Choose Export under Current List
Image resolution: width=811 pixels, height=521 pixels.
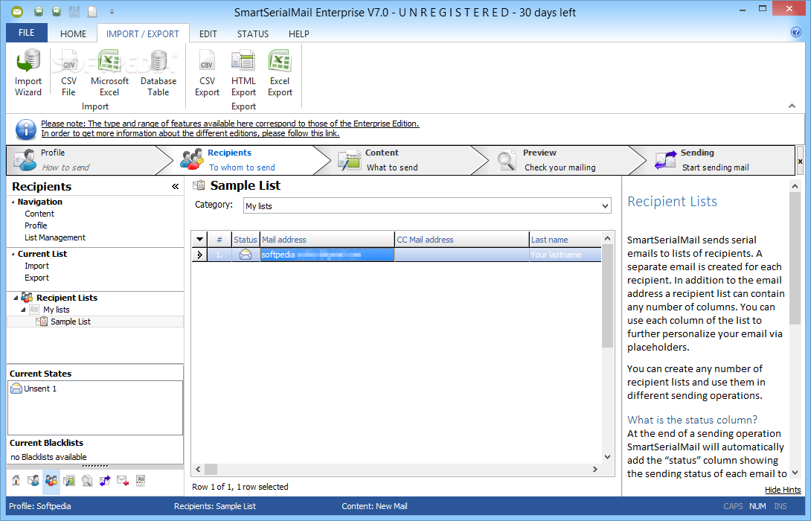36,278
